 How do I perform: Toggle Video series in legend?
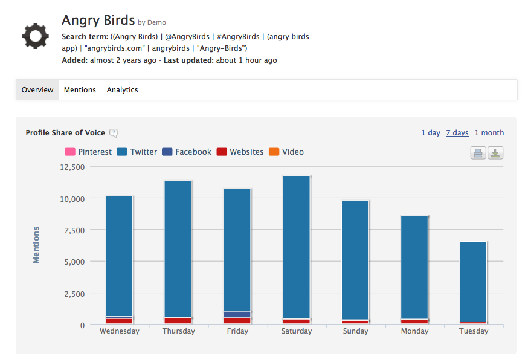pos(286,152)
